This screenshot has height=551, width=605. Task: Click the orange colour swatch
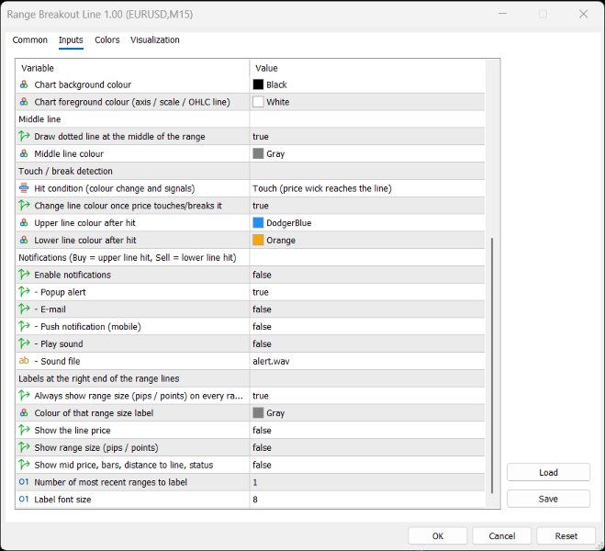tap(258, 240)
